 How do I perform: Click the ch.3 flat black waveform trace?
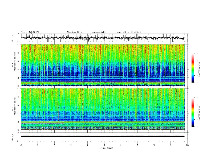point(103,136)
